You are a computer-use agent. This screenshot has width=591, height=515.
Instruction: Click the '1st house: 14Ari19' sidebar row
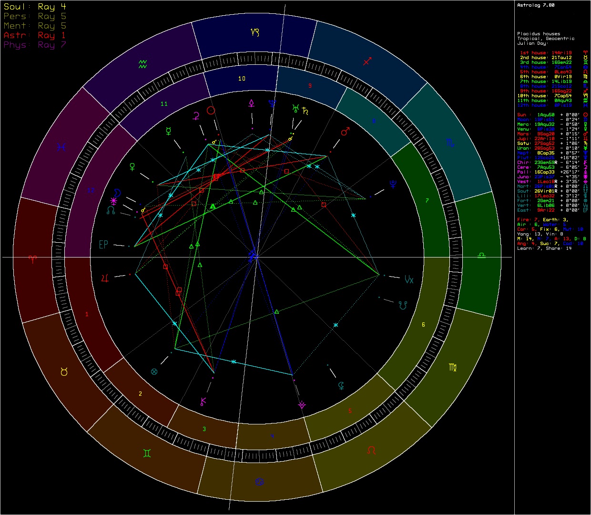(553, 53)
